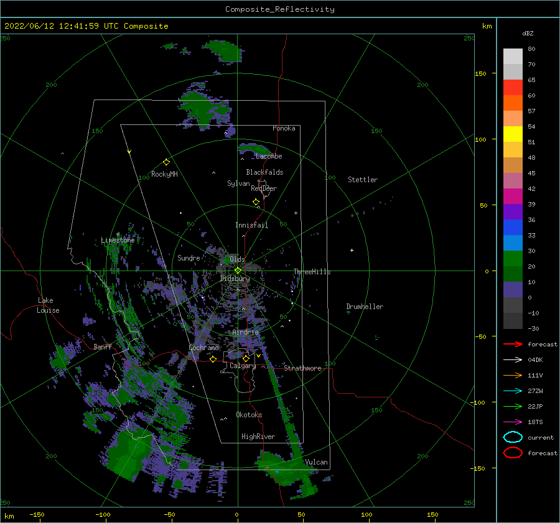Click the magenta 18TS arrow symbol

click(513, 422)
